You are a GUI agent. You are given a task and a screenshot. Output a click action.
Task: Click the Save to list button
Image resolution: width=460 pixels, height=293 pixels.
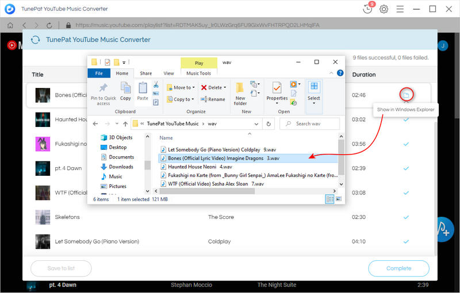pos(60,268)
